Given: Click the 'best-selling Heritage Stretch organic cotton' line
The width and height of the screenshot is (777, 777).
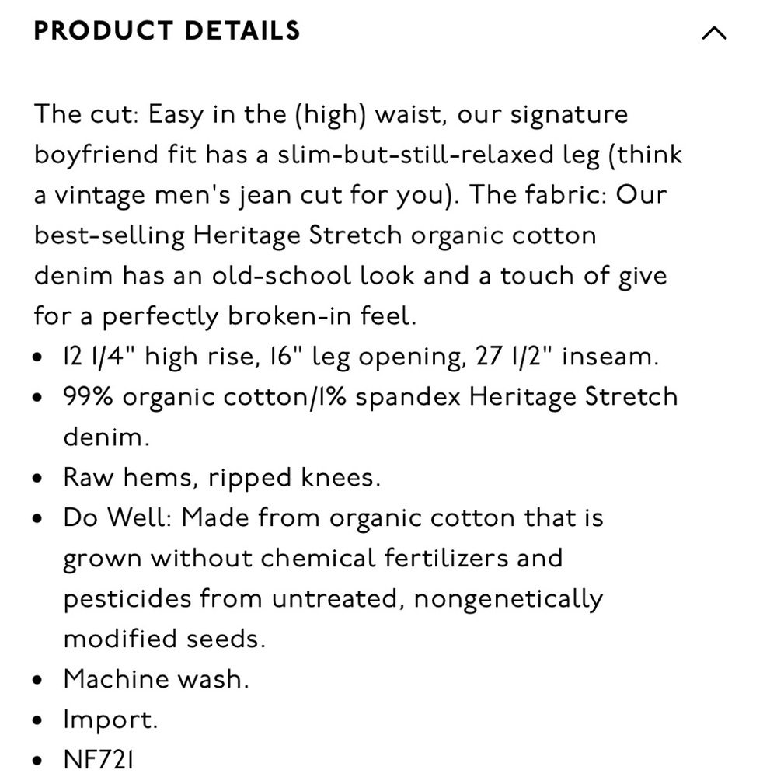Looking at the screenshot, I should 315,235.
